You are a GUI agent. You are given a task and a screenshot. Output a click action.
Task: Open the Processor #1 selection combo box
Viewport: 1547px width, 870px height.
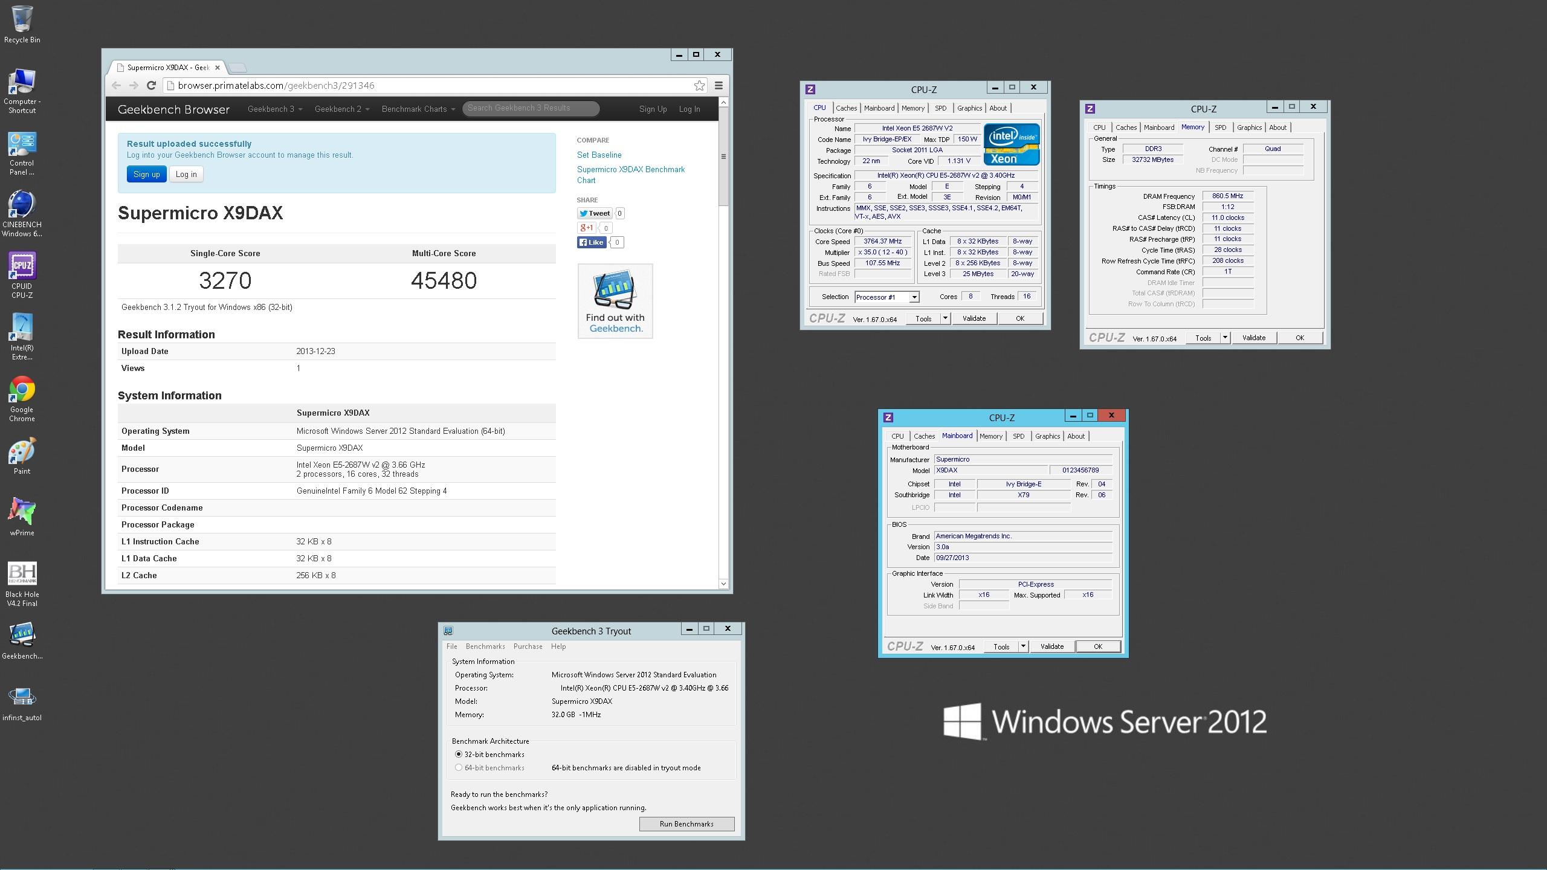887,297
